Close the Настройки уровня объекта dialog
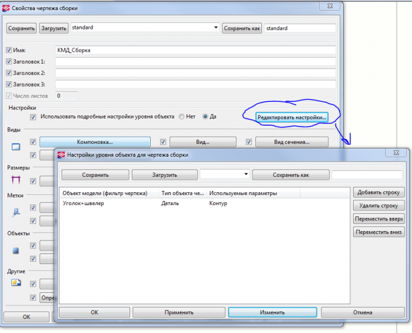Viewport: 412px width, 333px height. pyautogui.click(x=396, y=153)
